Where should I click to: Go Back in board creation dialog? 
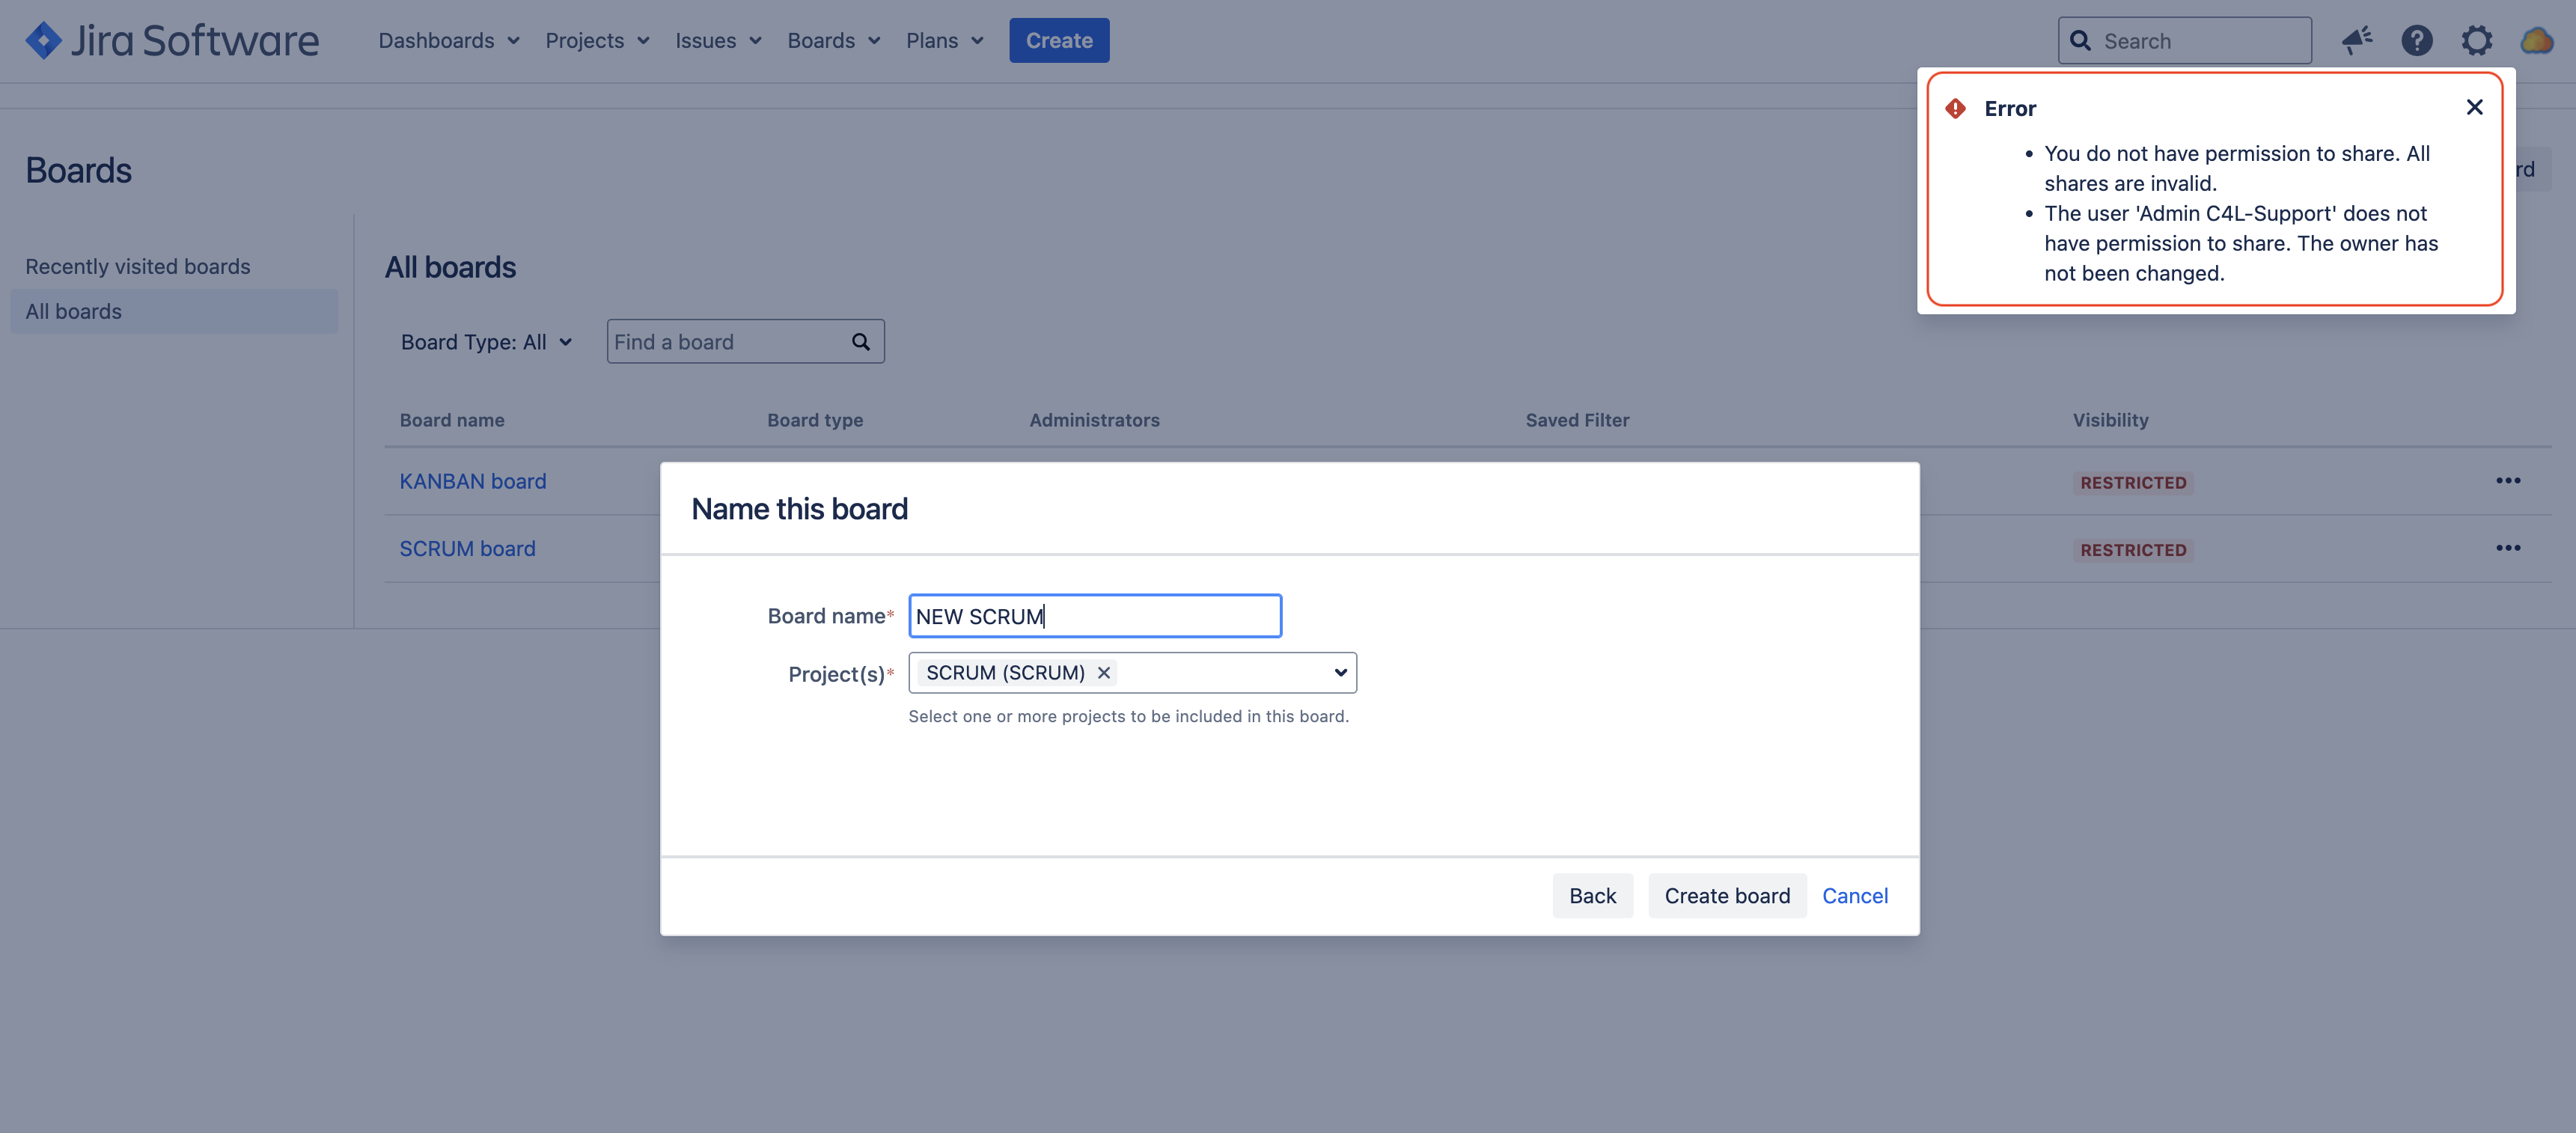(1592, 896)
